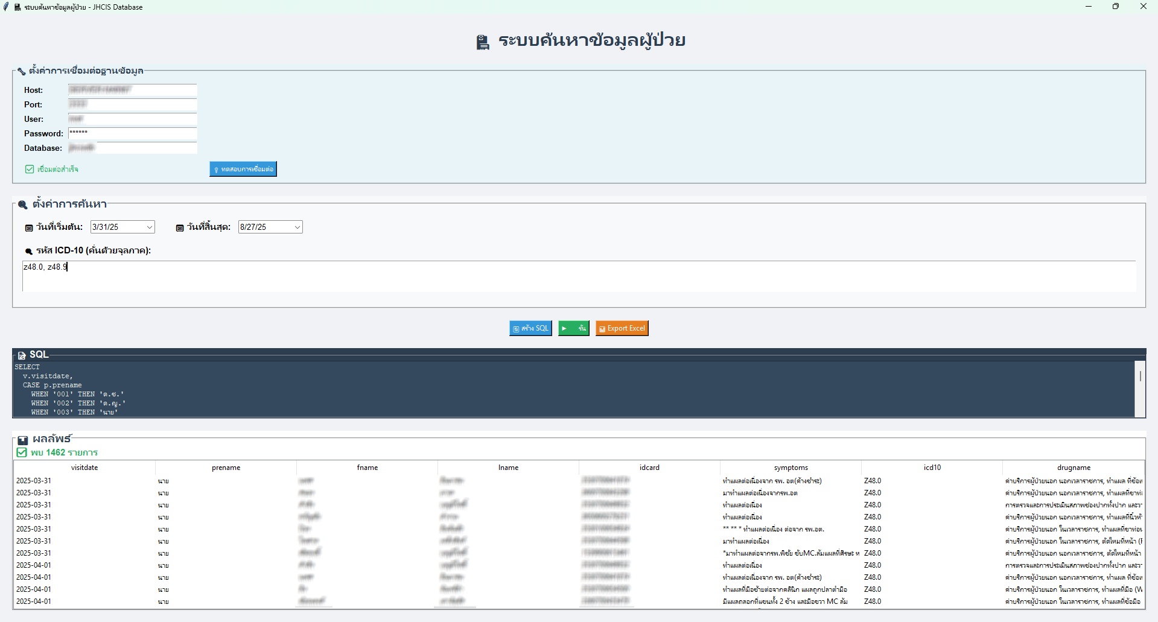The width and height of the screenshot is (1158, 622).
Task: Open the start date dropdown showing 3/31/25
Action: pyautogui.click(x=149, y=227)
